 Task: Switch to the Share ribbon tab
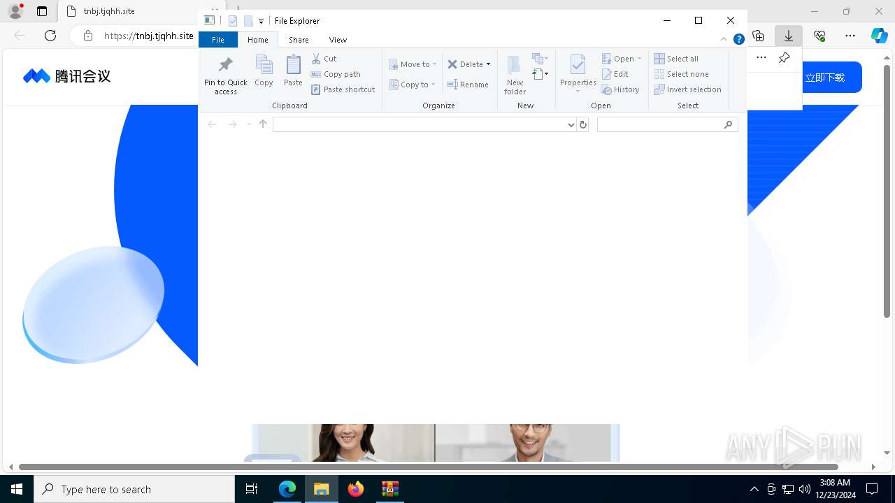click(x=299, y=40)
